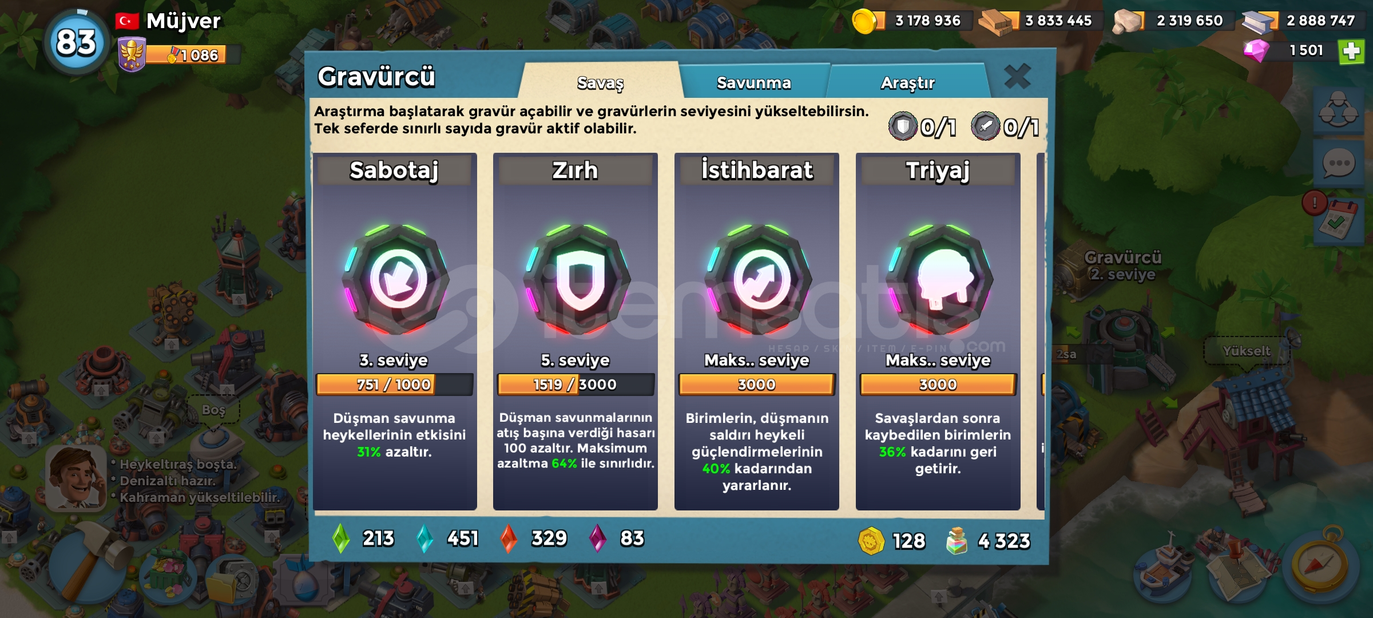This screenshot has width=1373, height=618.
Task: Select the Zırh shield engraving icon
Action: pos(577,279)
